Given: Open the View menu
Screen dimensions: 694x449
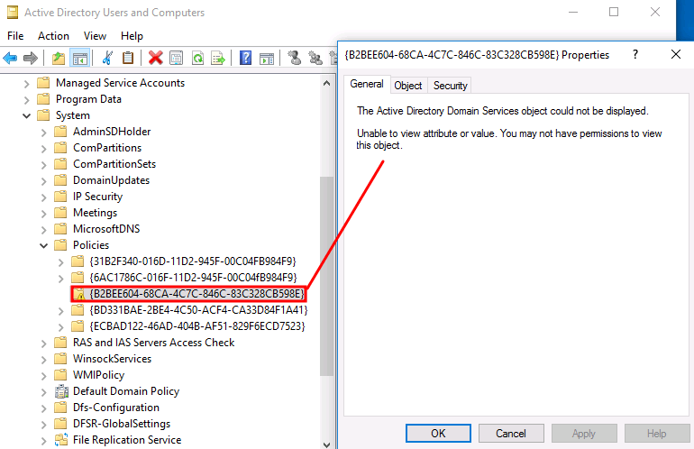Looking at the screenshot, I should [95, 36].
